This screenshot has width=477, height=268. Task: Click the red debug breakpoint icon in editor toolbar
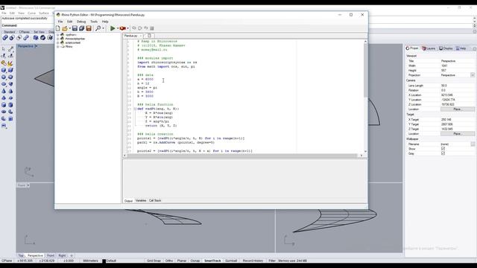point(122,28)
